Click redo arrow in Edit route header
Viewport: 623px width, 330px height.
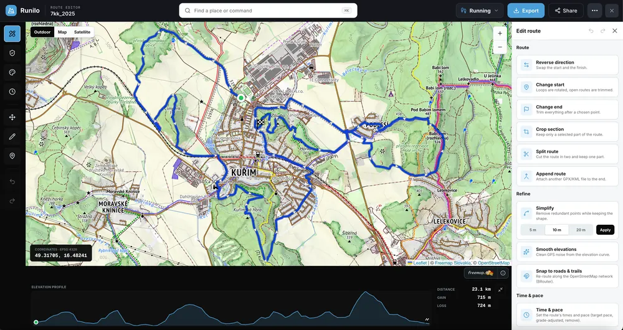tap(602, 31)
